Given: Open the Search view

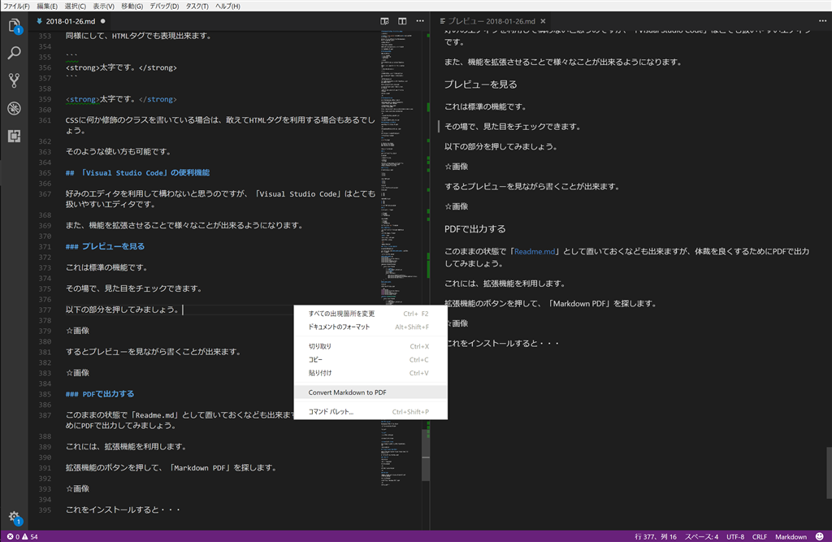Looking at the screenshot, I should pyautogui.click(x=12, y=52).
